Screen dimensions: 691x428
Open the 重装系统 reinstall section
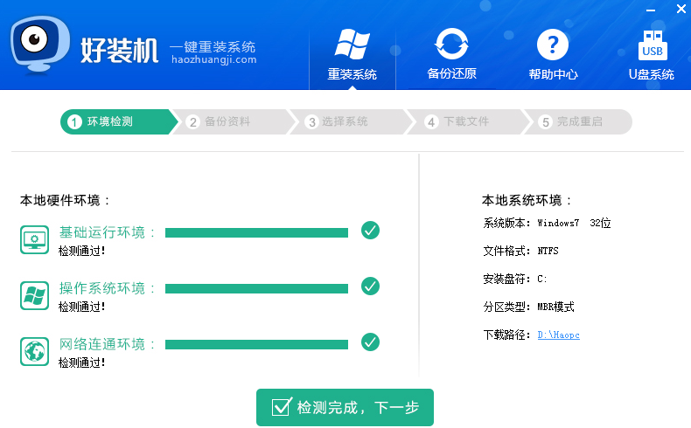352,54
